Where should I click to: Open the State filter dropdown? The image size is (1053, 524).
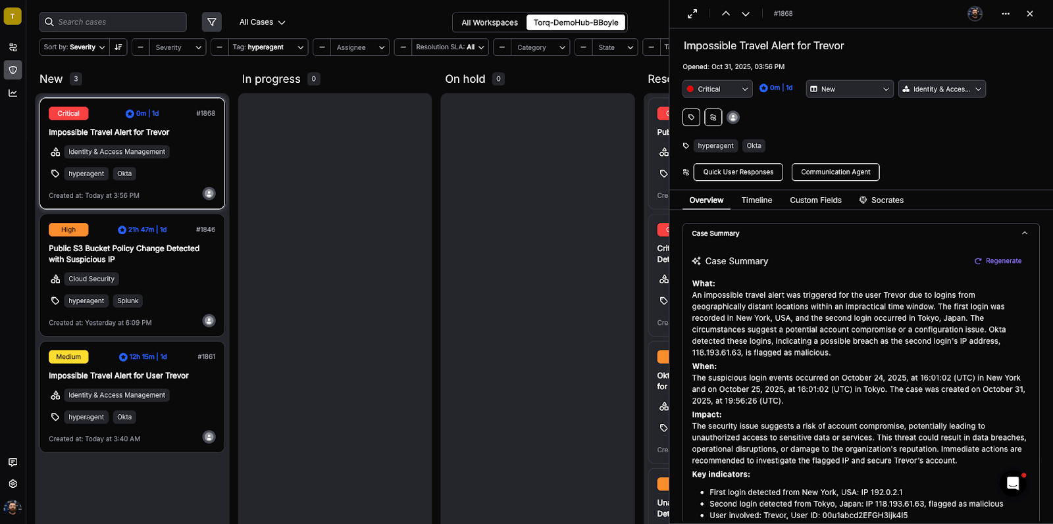point(615,47)
